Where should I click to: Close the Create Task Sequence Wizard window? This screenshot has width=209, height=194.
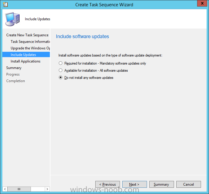202,3
